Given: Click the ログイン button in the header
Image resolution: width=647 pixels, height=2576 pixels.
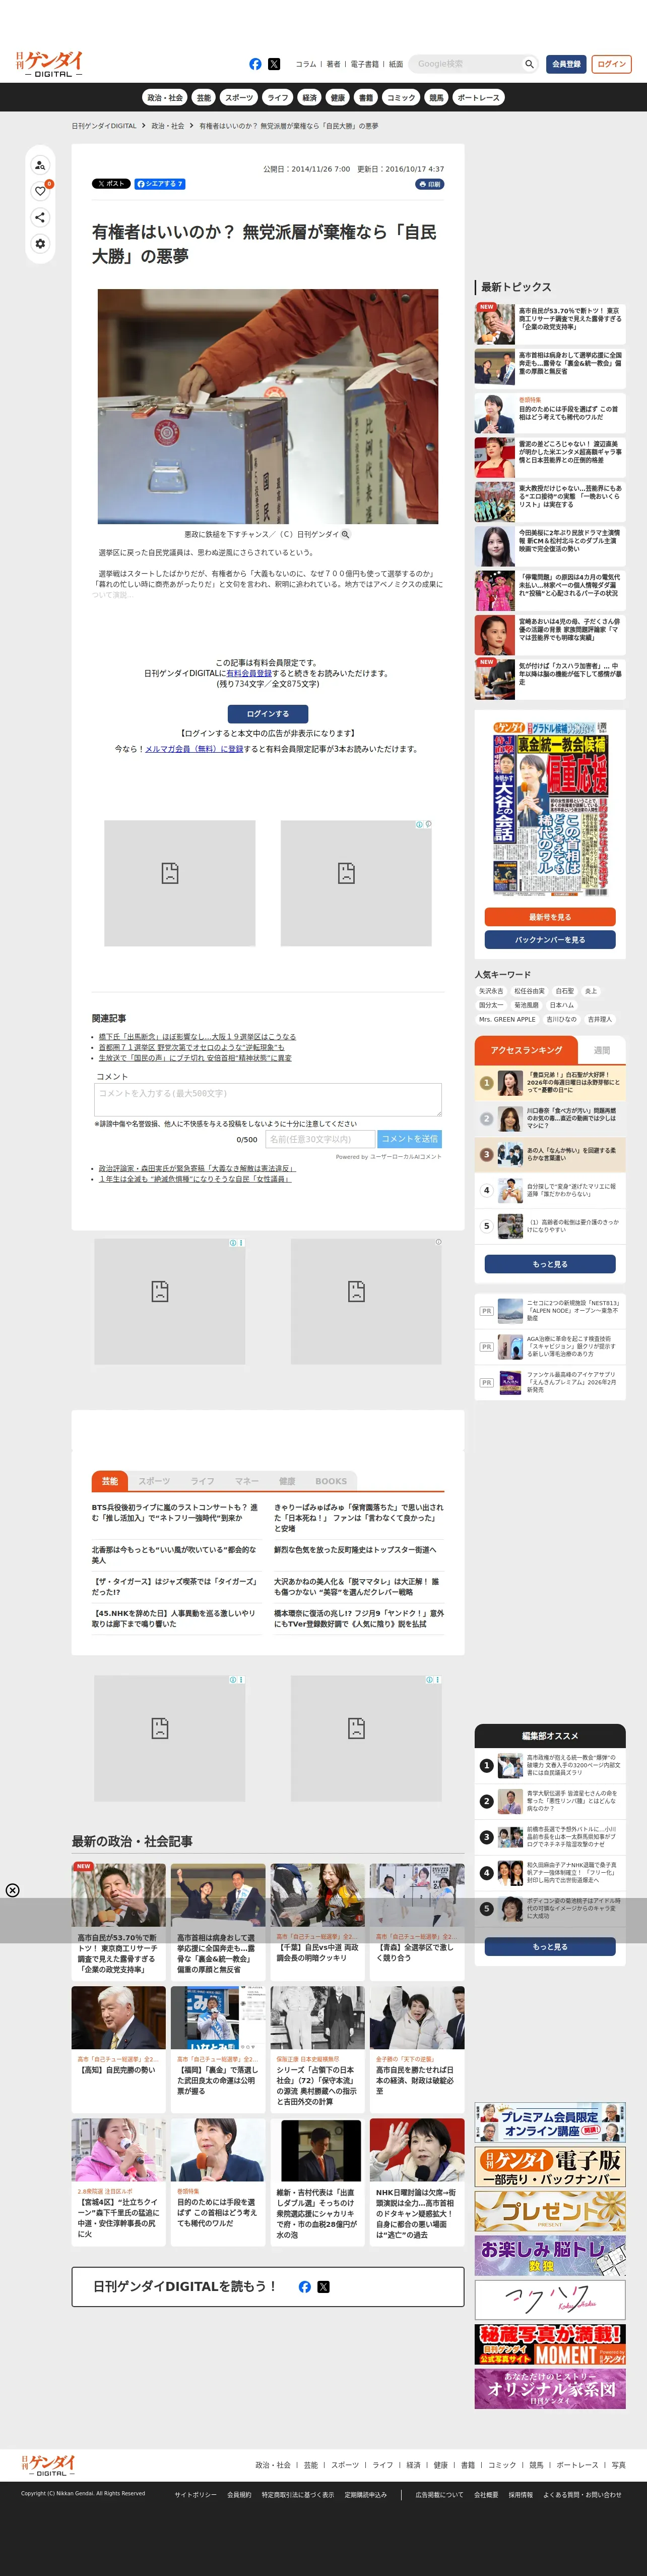Looking at the screenshot, I should tap(611, 64).
